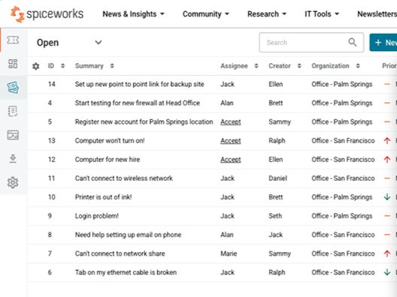Screen dimensions: 397x297
Task: Click assignee Alan on ticket 4
Action: (227, 103)
